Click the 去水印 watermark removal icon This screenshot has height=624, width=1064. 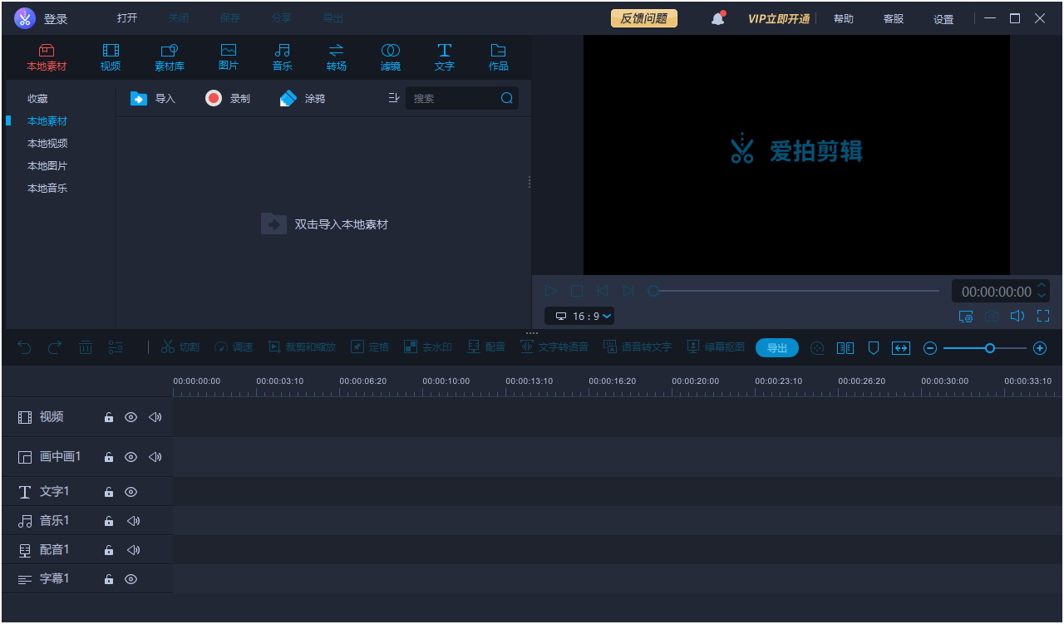coord(427,347)
